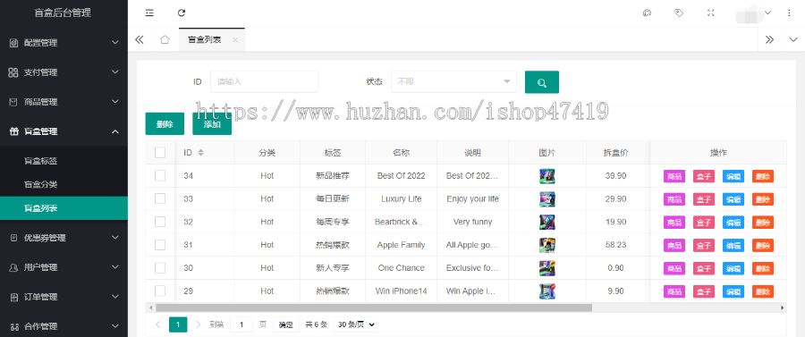805x337 pixels.
Task: Click the 配置管理 sidebar icon
Action: (x=13, y=43)
